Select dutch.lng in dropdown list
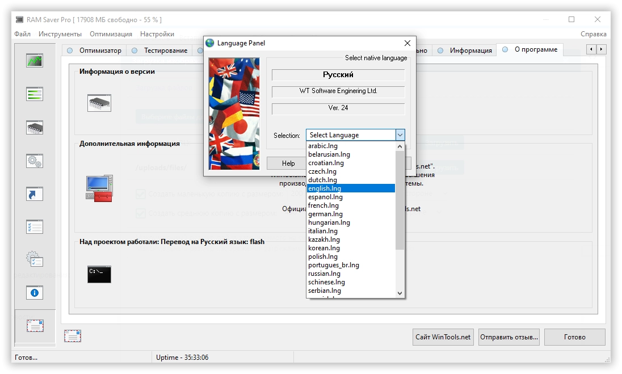This screenshot has width=622, height=374. (351, 180)
